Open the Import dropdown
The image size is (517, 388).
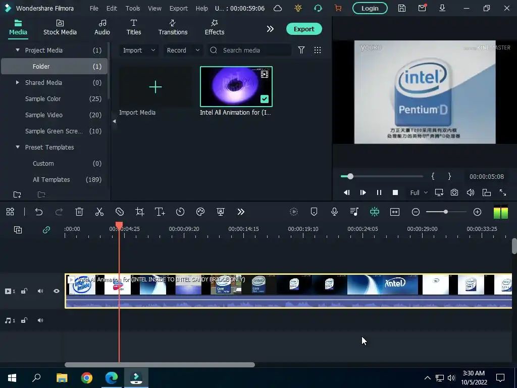click(x=139, y=50)
